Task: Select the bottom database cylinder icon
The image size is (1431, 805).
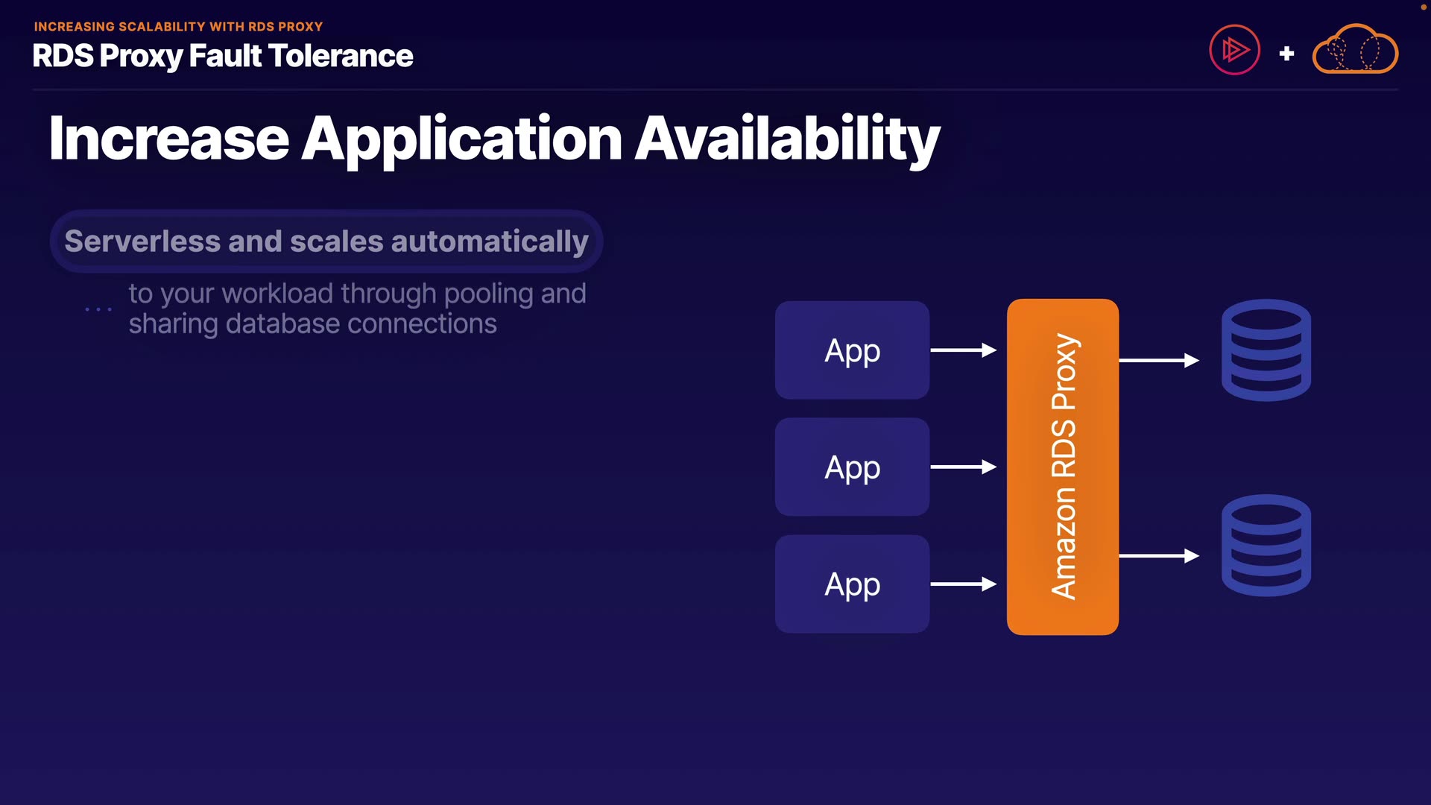Action: click(1266, 546)
